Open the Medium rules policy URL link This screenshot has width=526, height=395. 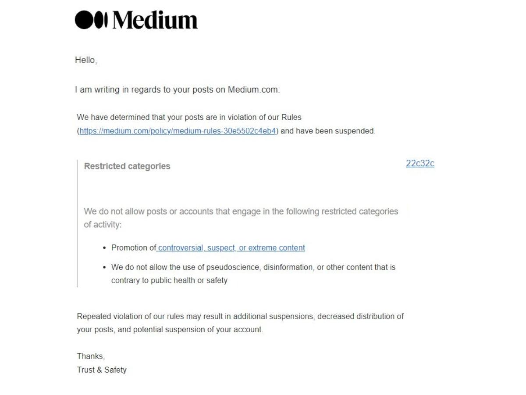pos(178,131)
